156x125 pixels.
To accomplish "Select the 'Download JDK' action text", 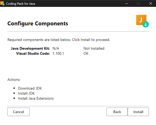I will tap(30, 88).
